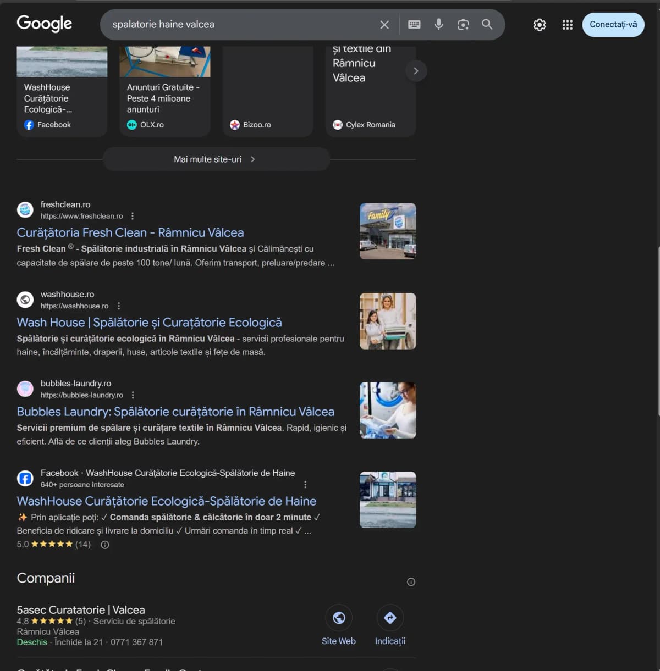Screen dimensions: 660x671
Task: Clear the search box text
Action: coord(384,25)
